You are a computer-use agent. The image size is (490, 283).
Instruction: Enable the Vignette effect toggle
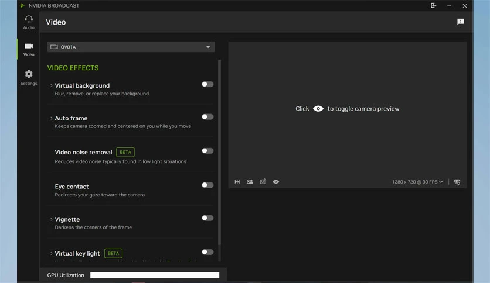point(207,218)
